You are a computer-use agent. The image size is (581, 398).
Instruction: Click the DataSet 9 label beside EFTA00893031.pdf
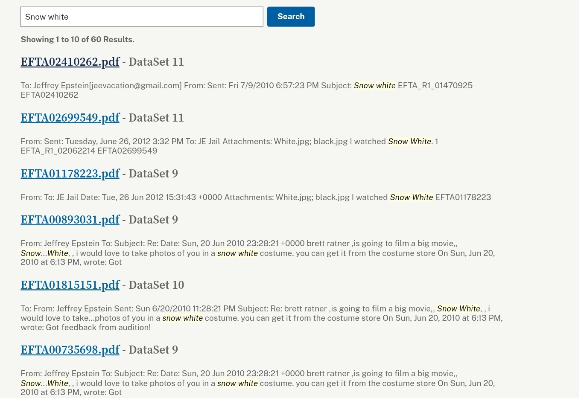(153, 220)
